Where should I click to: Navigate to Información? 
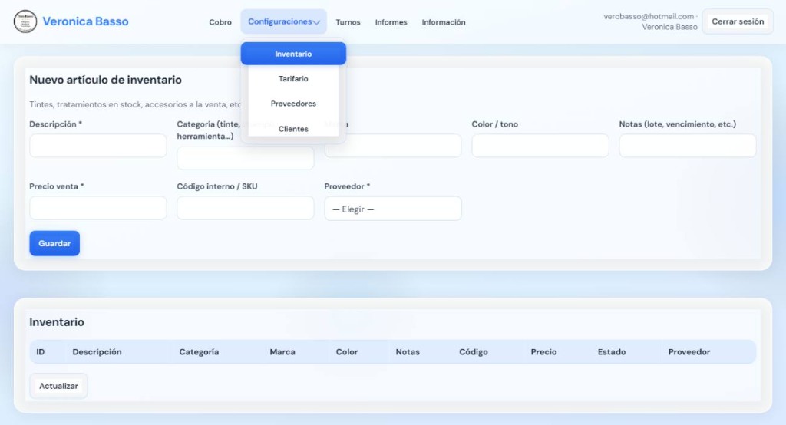point(443,22)
